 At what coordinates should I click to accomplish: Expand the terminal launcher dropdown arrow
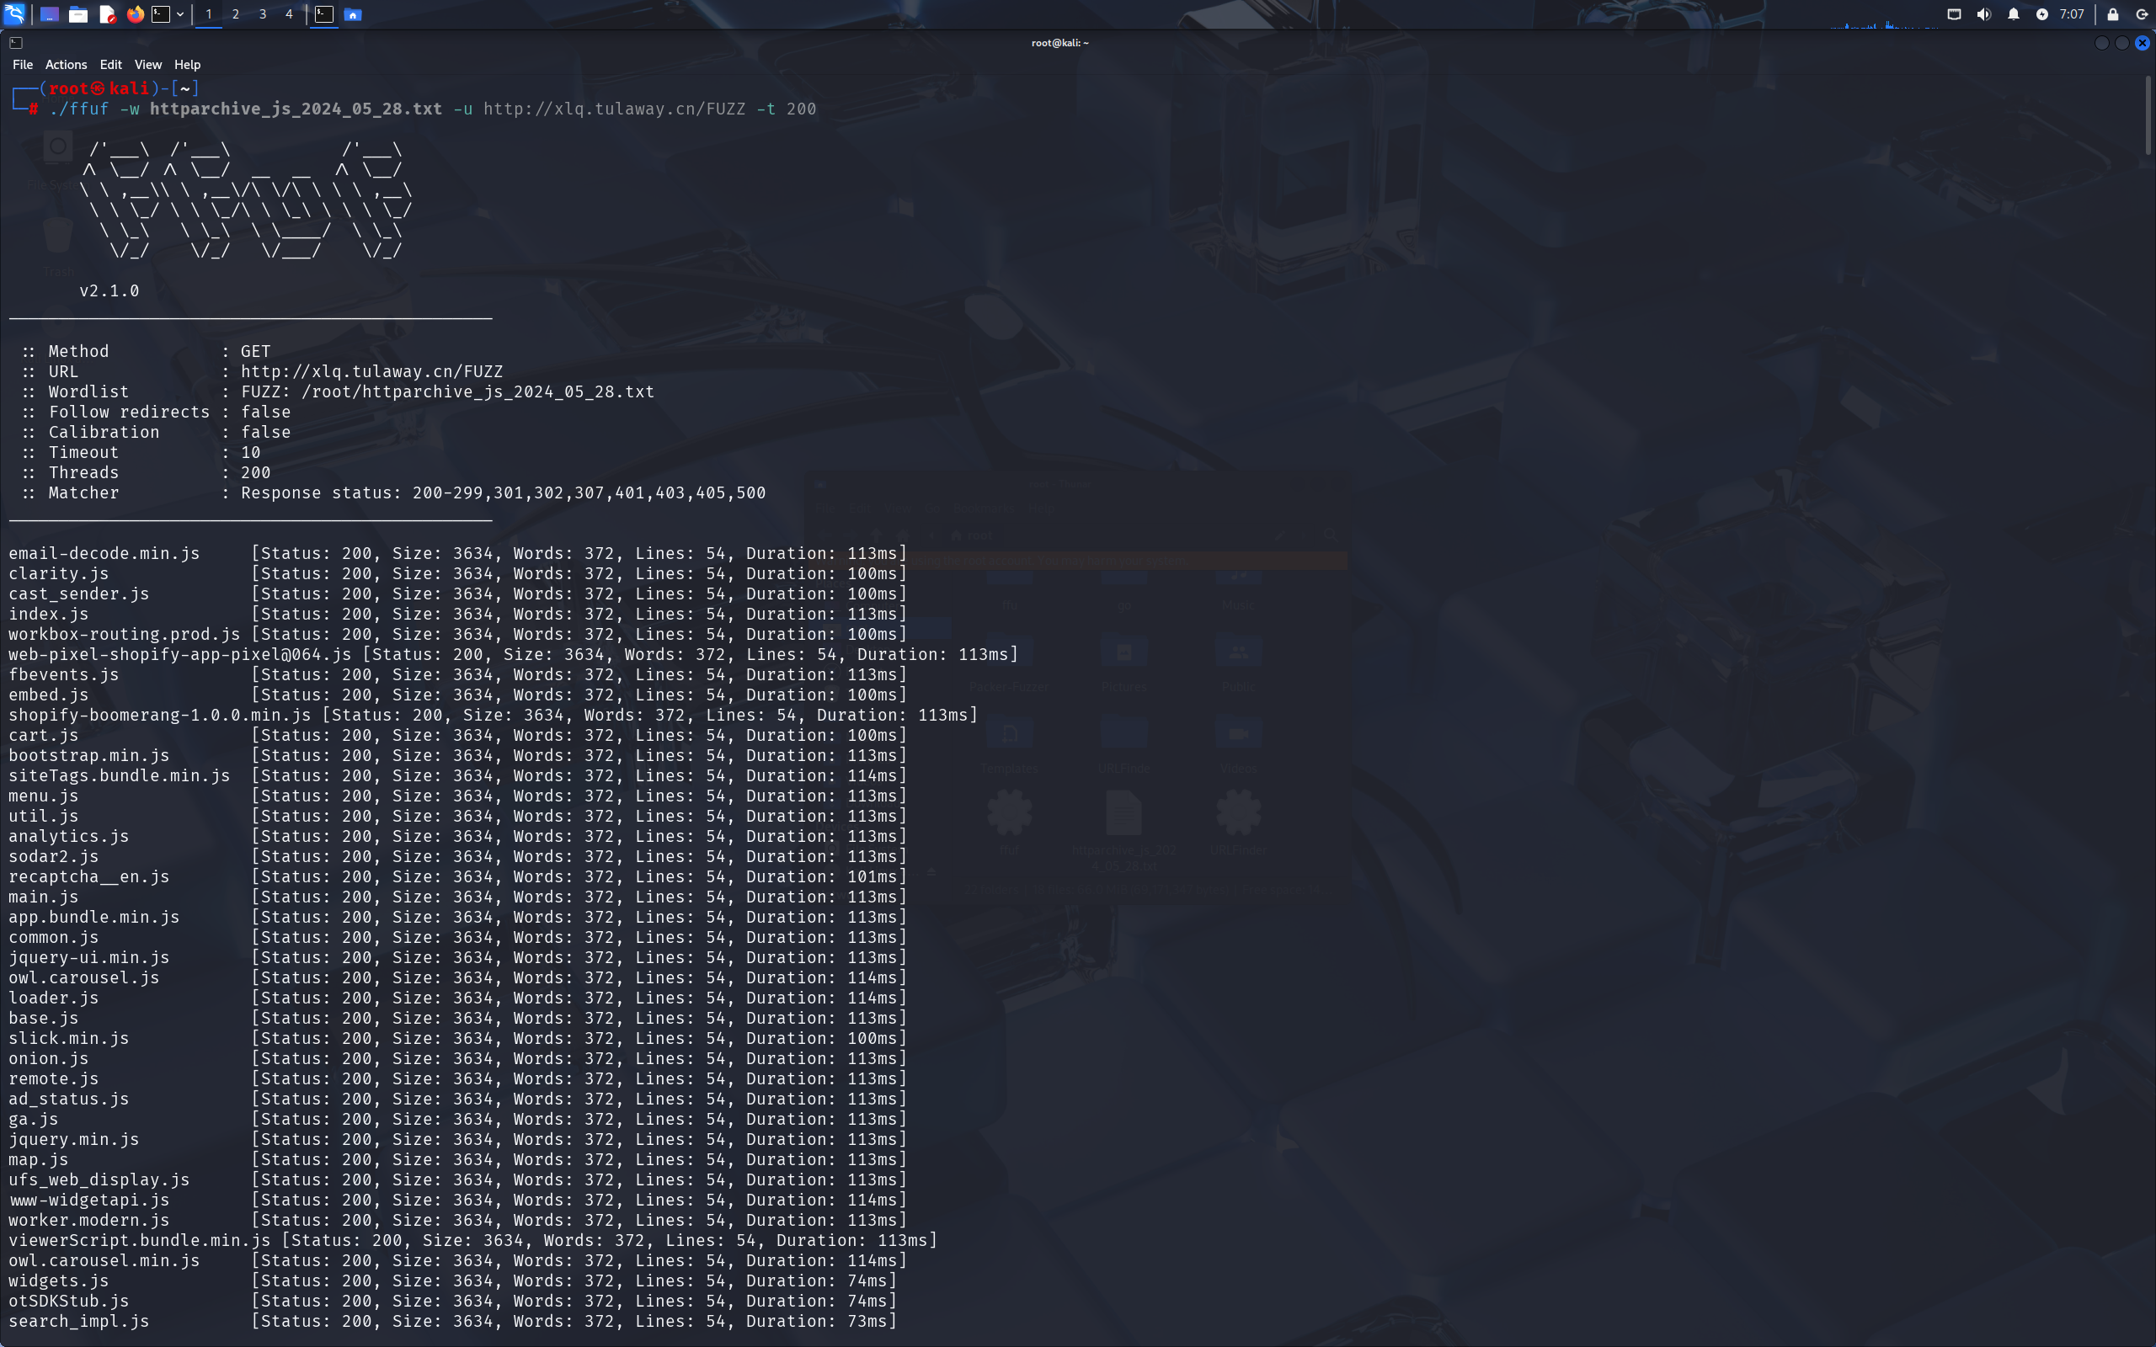180,14
